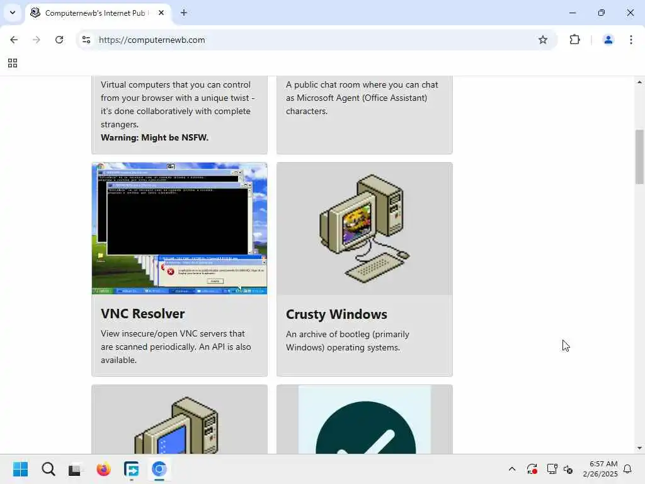Click the Microsoft Agent chat room description

[x=362, y=98]
